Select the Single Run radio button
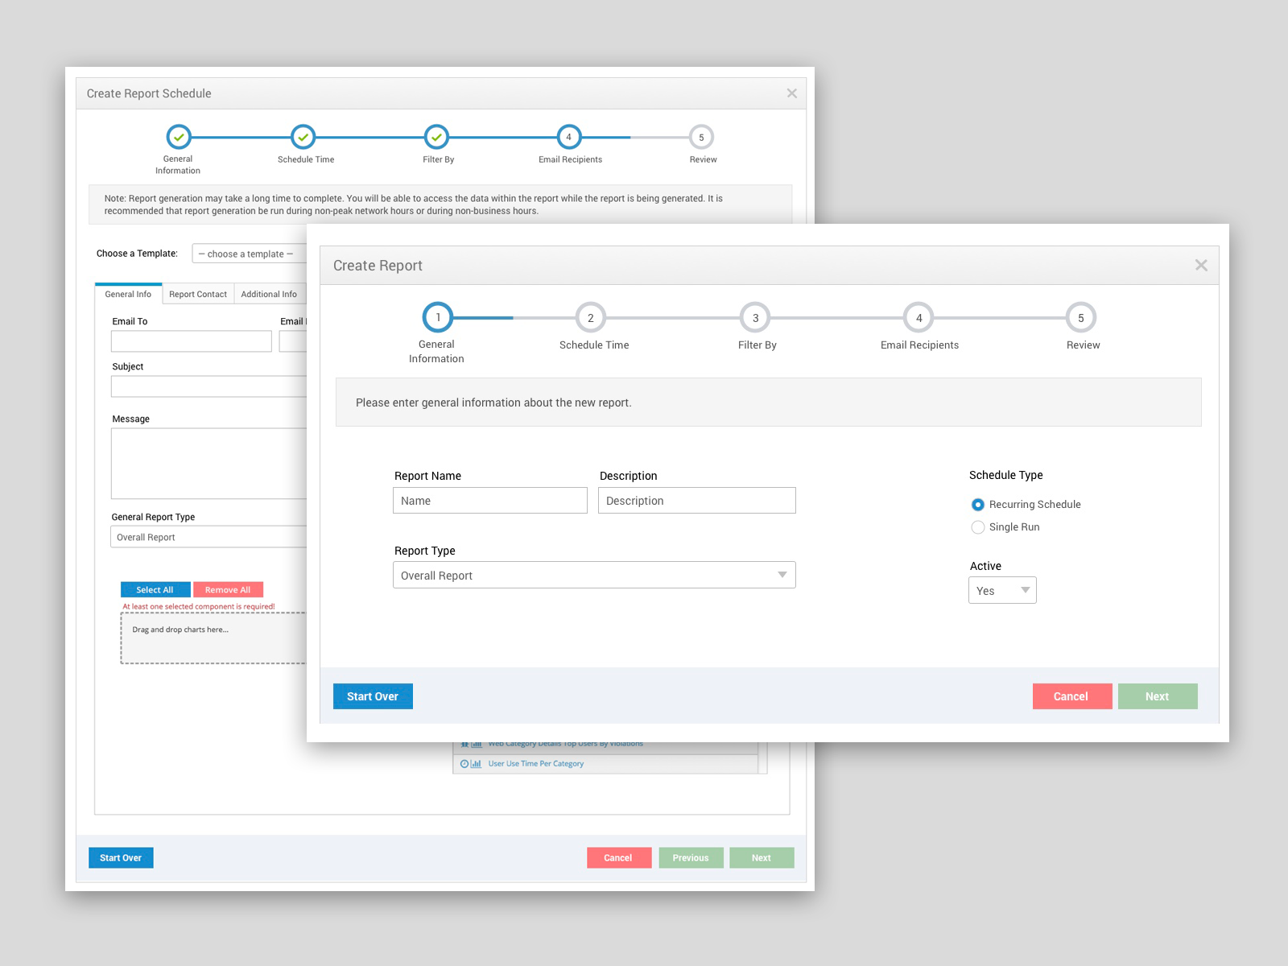1288x966 pixels. 978,527
